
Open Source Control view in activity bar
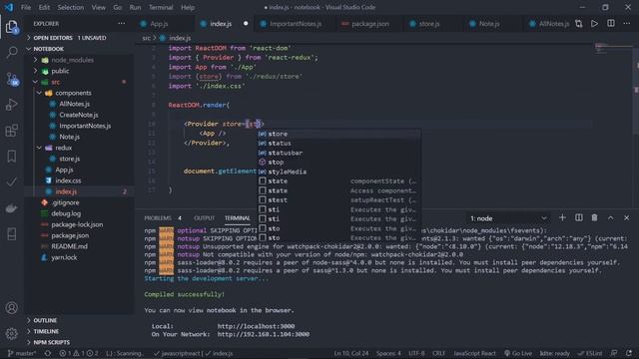click(x=12, y=79)
